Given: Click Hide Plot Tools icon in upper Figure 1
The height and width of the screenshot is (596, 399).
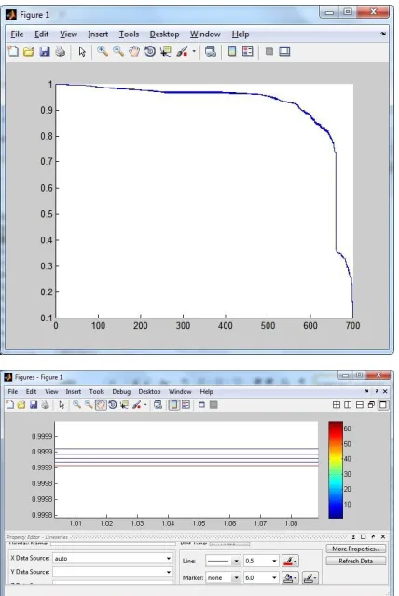Looking at the screenshot, I should (x=268, y=51).
